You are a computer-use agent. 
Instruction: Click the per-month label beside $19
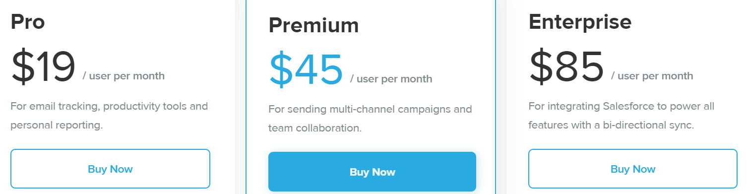tap(124, 76)
